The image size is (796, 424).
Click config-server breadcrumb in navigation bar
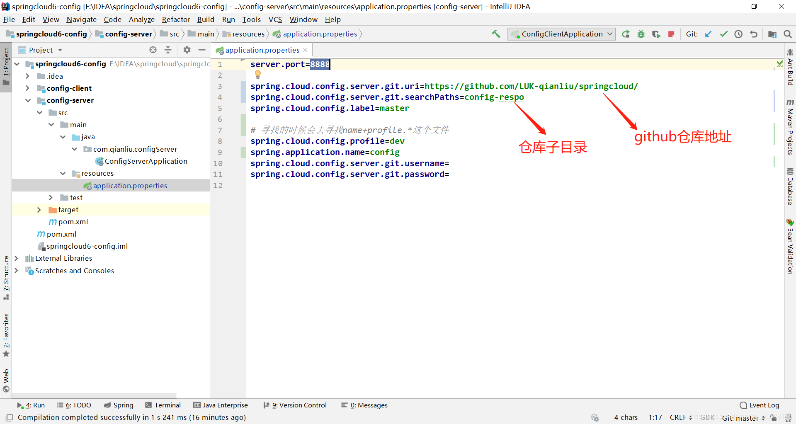point(124,34)
